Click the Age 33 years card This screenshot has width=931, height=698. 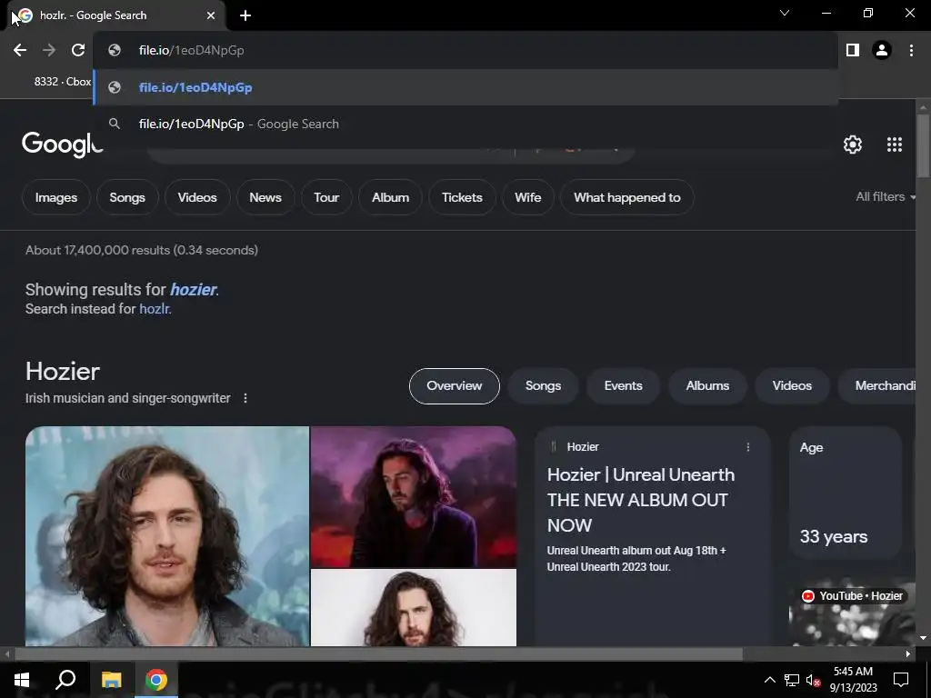click(845, 493)
